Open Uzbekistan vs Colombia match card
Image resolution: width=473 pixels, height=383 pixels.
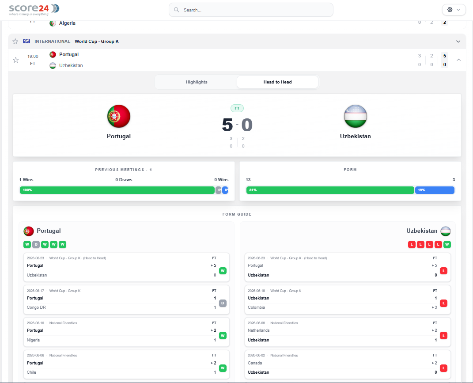tap(348, 300)
